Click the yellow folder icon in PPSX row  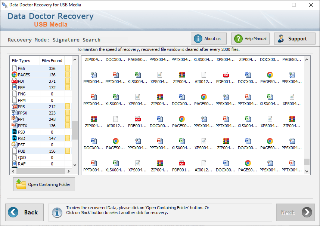tap(68, 113)
